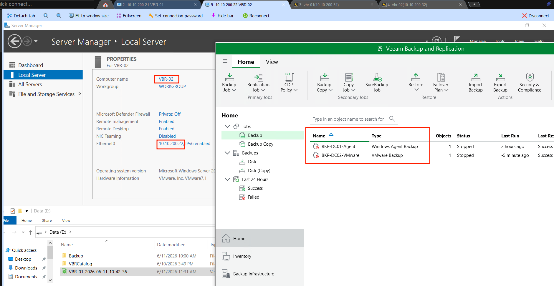Go up one folder in File Explorer

pos(31,232)
